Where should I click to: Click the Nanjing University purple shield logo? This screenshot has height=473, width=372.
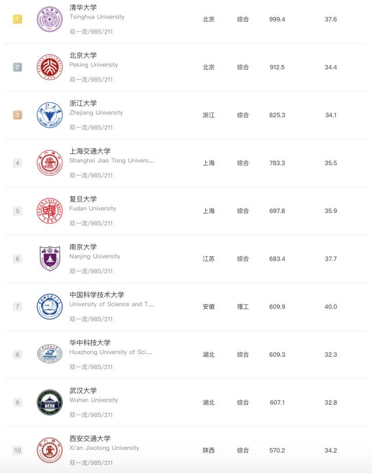pos(49,258)
